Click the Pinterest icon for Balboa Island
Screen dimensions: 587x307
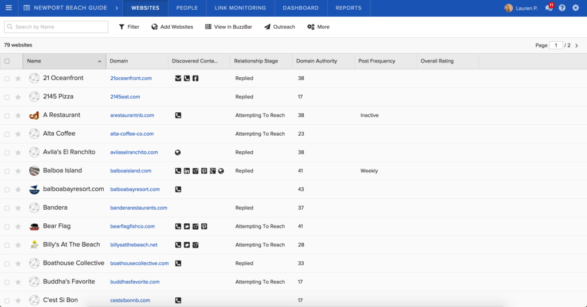204,171
